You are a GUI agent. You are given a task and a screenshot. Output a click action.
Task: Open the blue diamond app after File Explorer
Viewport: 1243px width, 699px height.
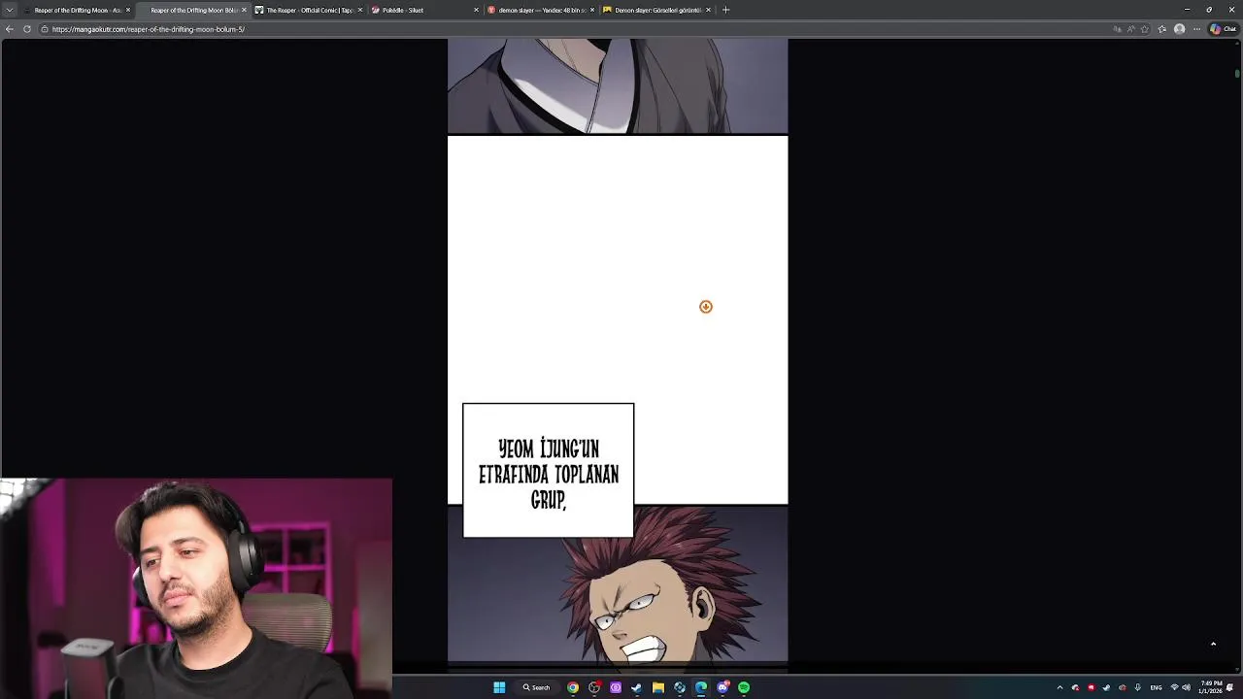tap(680, 687)
